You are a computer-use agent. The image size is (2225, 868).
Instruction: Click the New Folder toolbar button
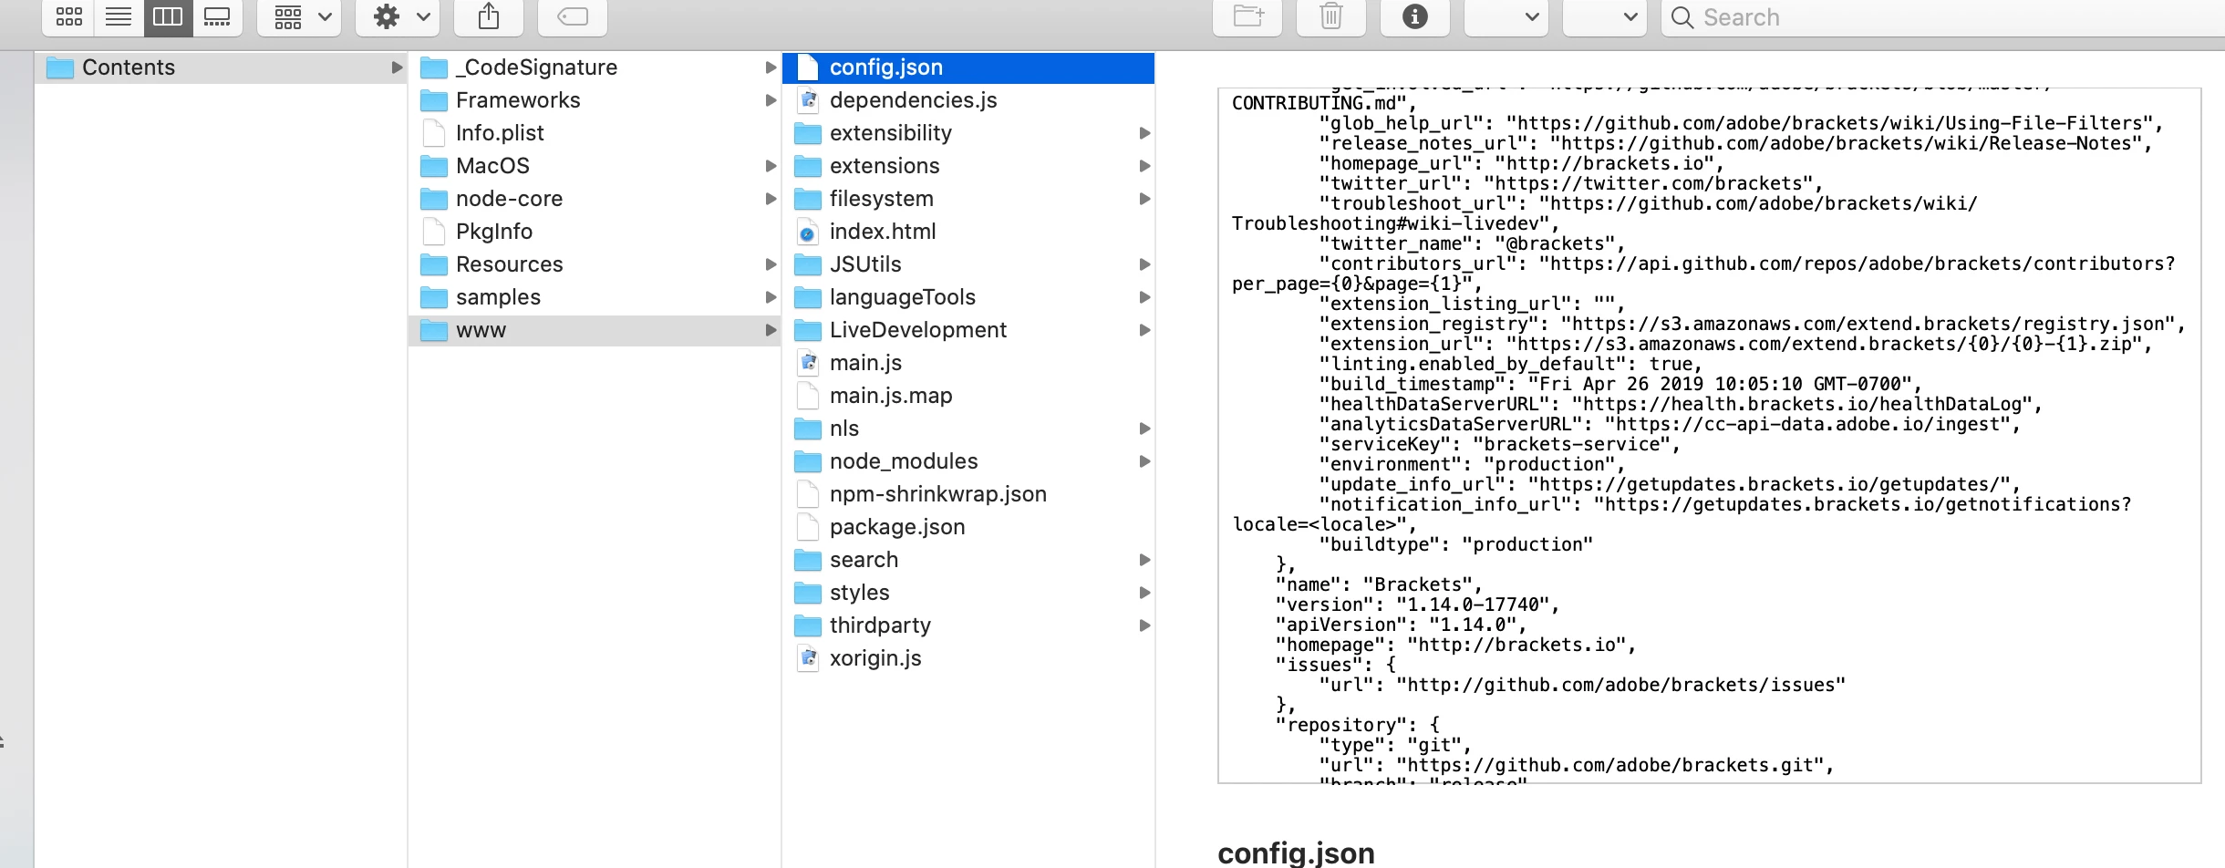tap(1247, 16)
